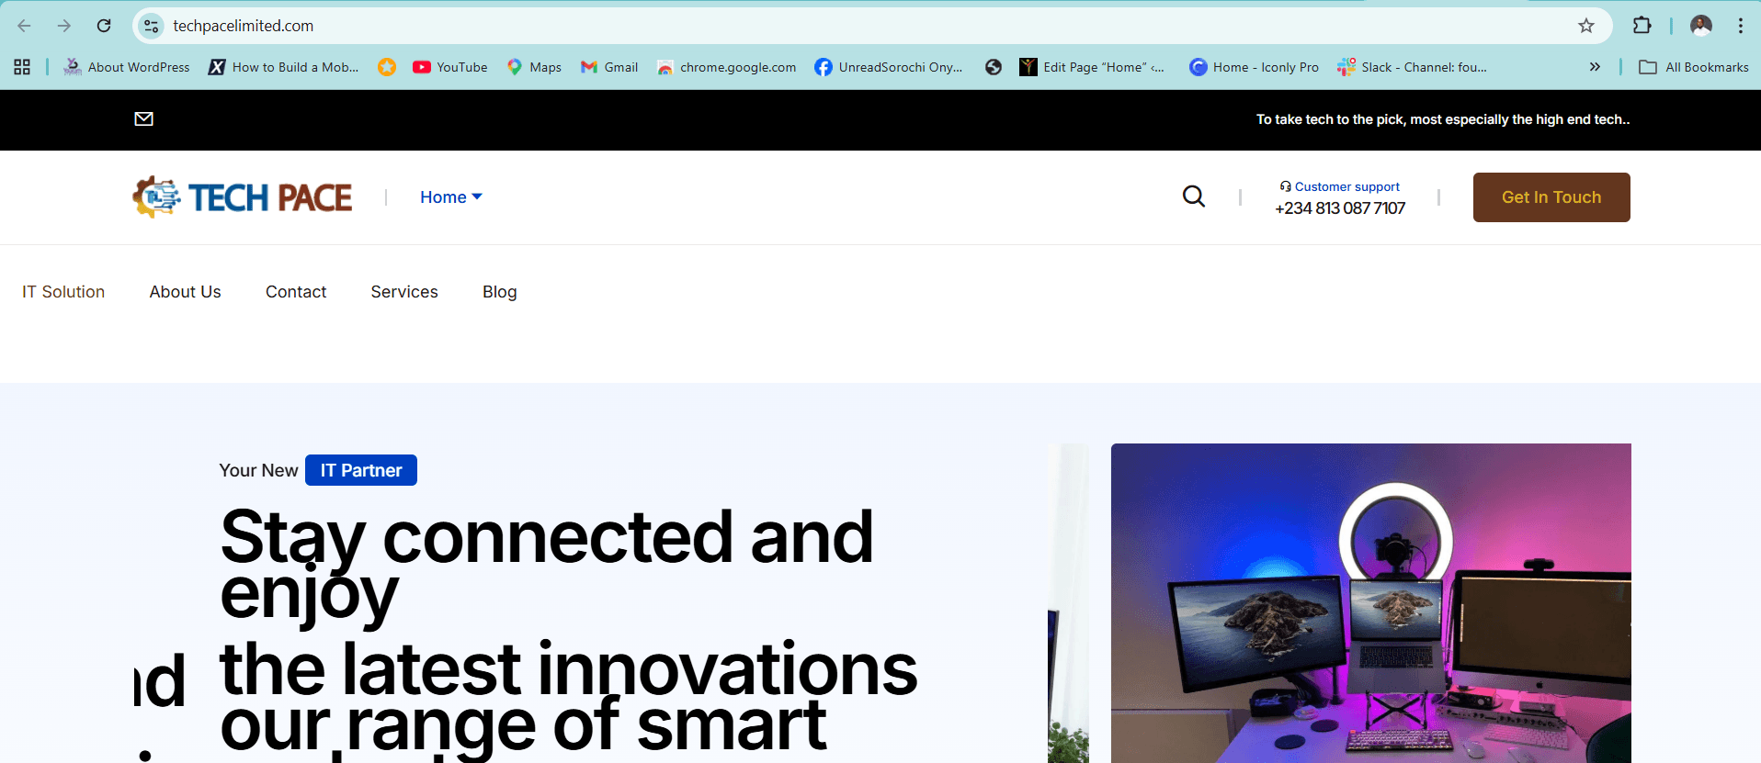
Task: Bookmark this page with the star icon
Action: coord(1586,26)
